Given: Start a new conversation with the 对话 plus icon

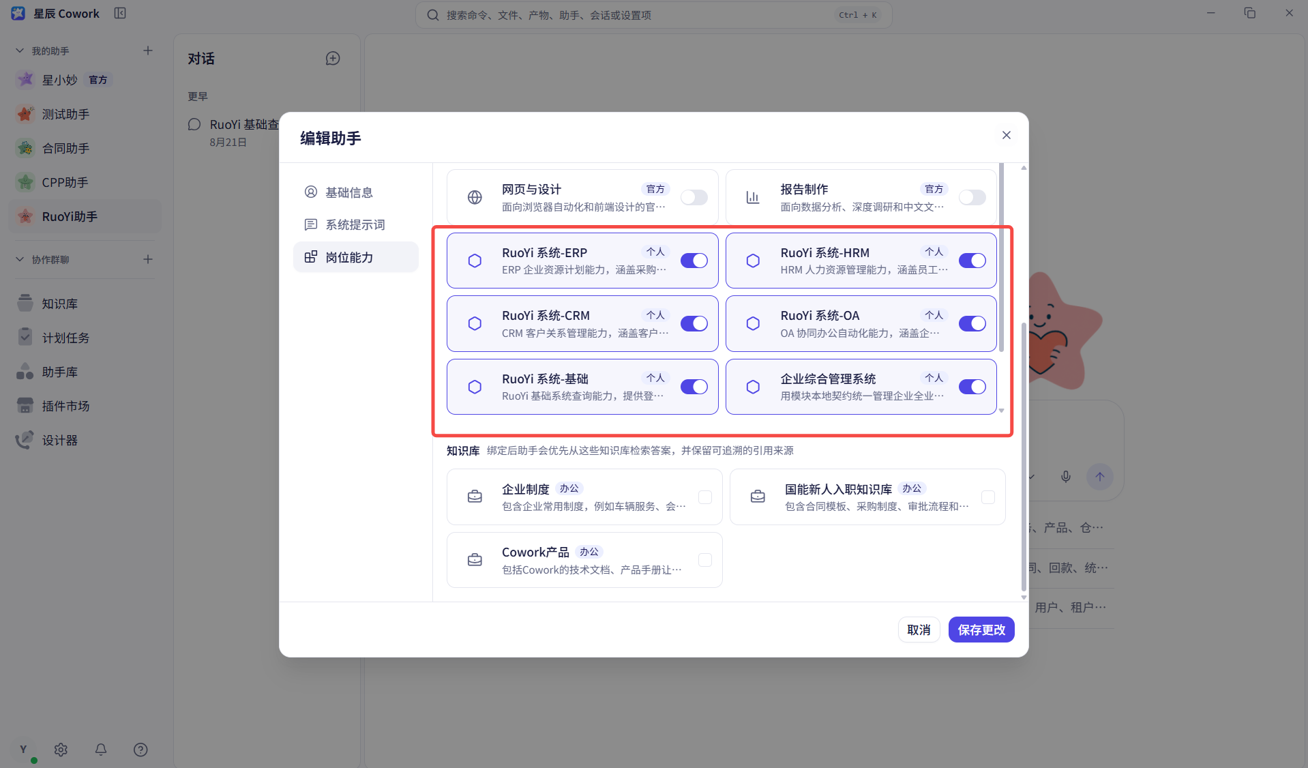Looking at the screenshot, I should (x=333, y=59).
